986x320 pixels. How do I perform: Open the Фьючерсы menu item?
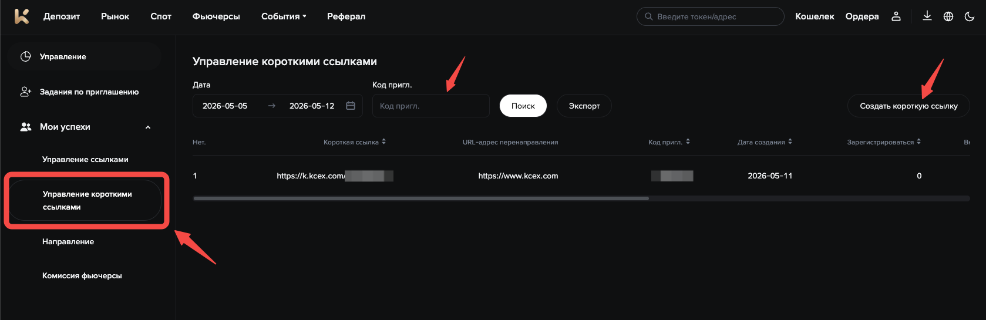pyautogui.click(x=216, y=16)
